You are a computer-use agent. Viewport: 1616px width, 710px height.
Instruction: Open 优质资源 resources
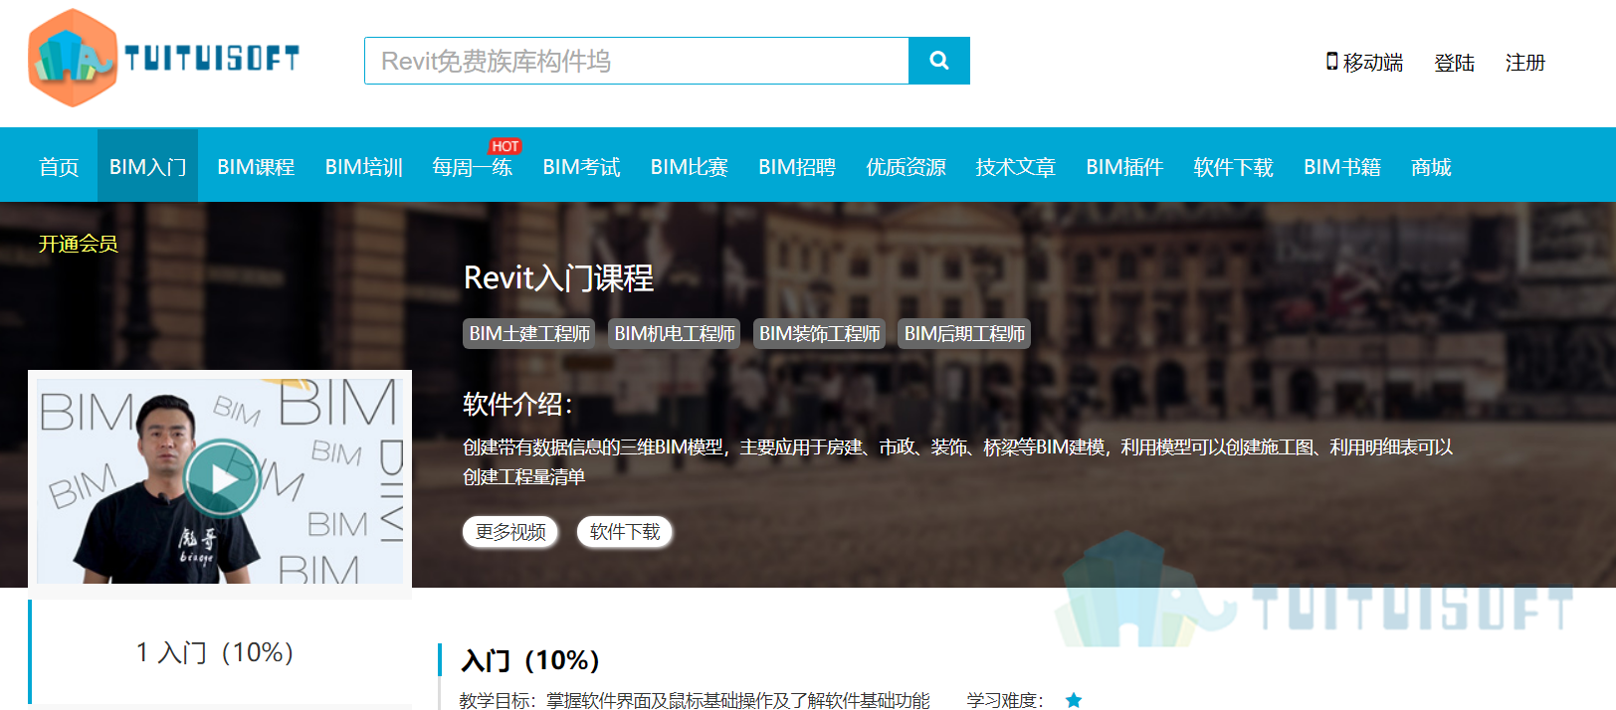click(x=906, y=167)
